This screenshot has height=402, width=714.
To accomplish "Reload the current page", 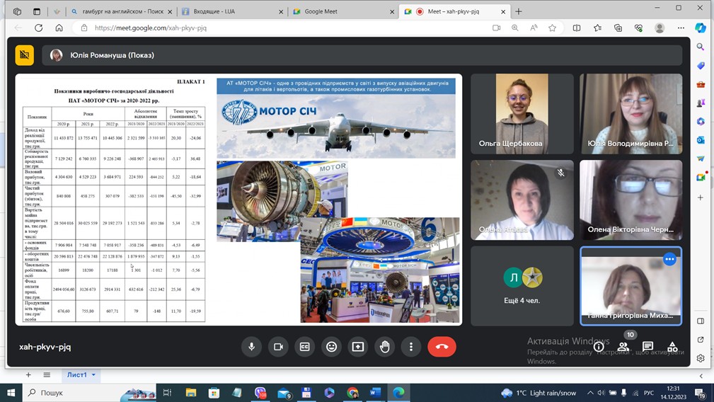I will [39, 28].
